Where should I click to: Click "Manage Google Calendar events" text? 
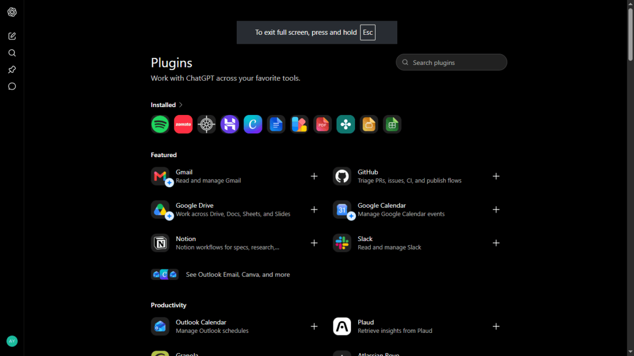(x=401, y=214)
